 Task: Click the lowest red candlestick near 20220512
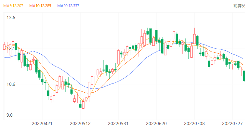83,105
